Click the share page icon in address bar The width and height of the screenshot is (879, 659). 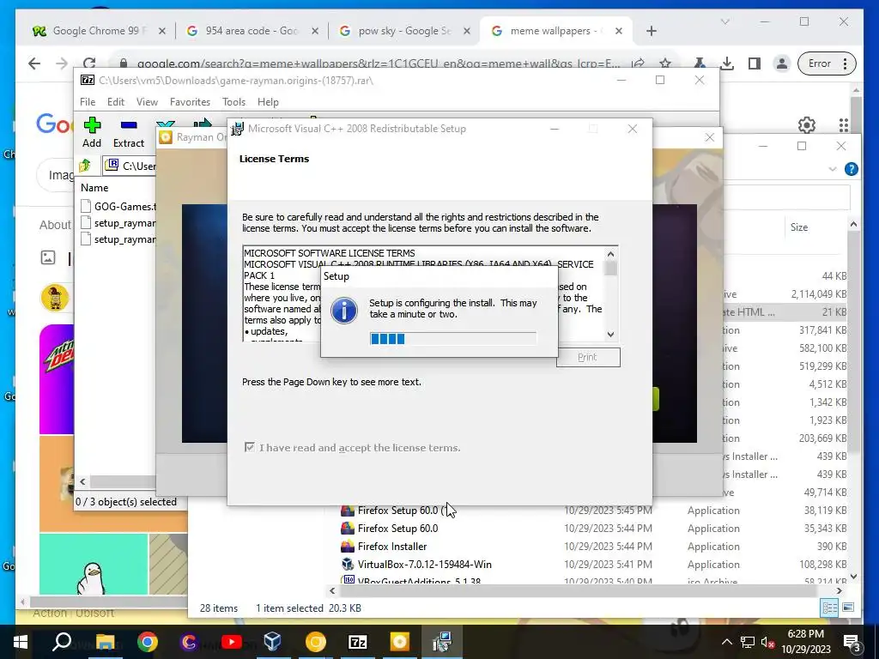638,63
